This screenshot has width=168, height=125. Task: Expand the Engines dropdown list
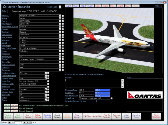tap(60, 59)
